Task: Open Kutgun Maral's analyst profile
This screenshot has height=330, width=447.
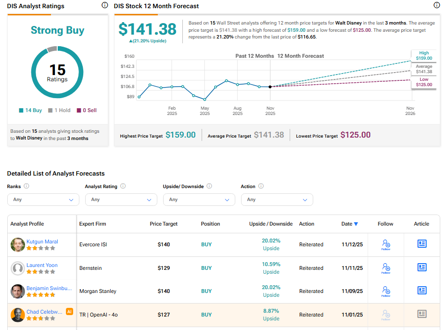Action: 42,241
